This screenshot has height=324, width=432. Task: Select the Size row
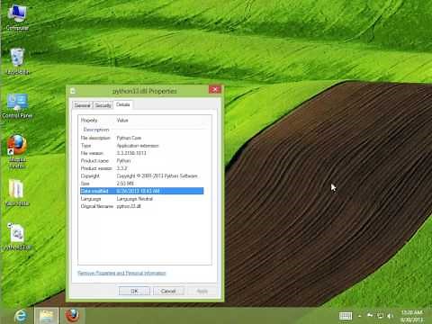141,184
